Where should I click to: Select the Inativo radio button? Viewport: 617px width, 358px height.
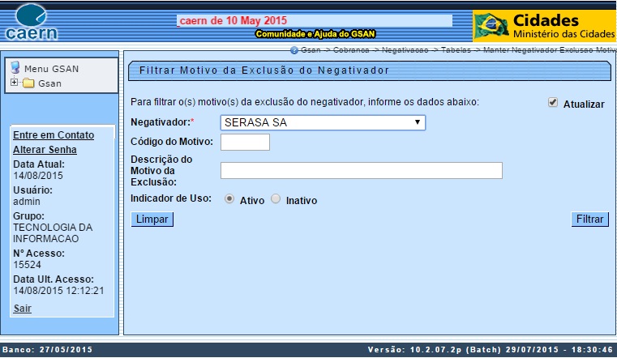pyautogui.click(x=276, y=199)
